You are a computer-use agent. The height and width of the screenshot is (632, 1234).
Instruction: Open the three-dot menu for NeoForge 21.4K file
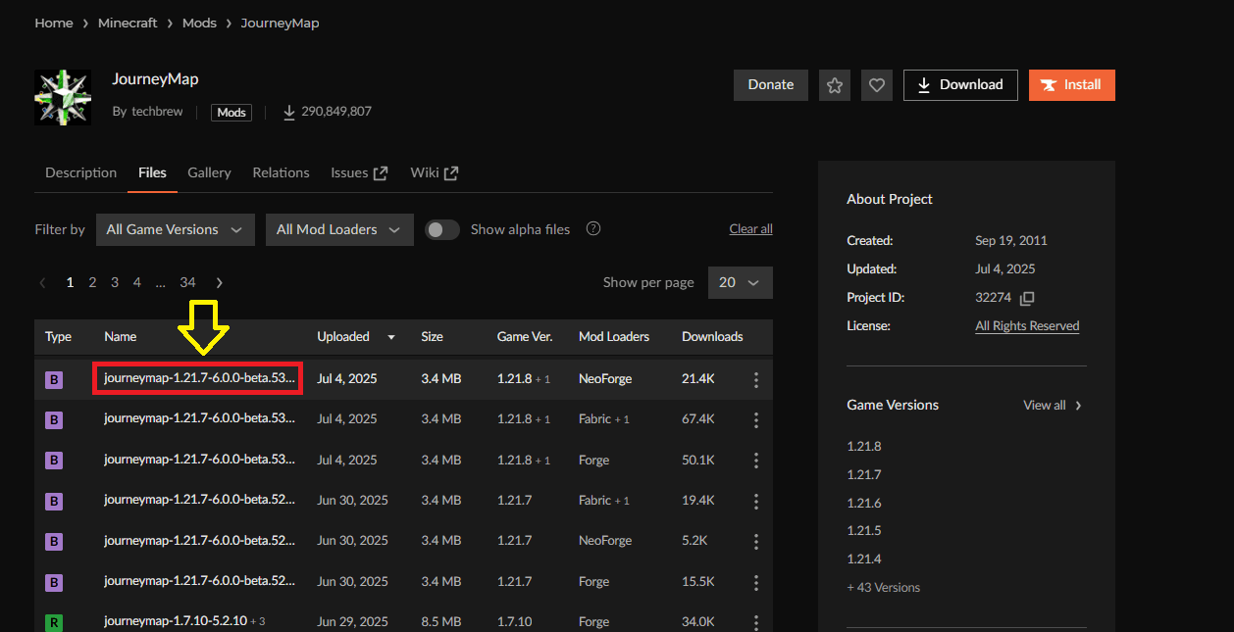tap(755, 379)
